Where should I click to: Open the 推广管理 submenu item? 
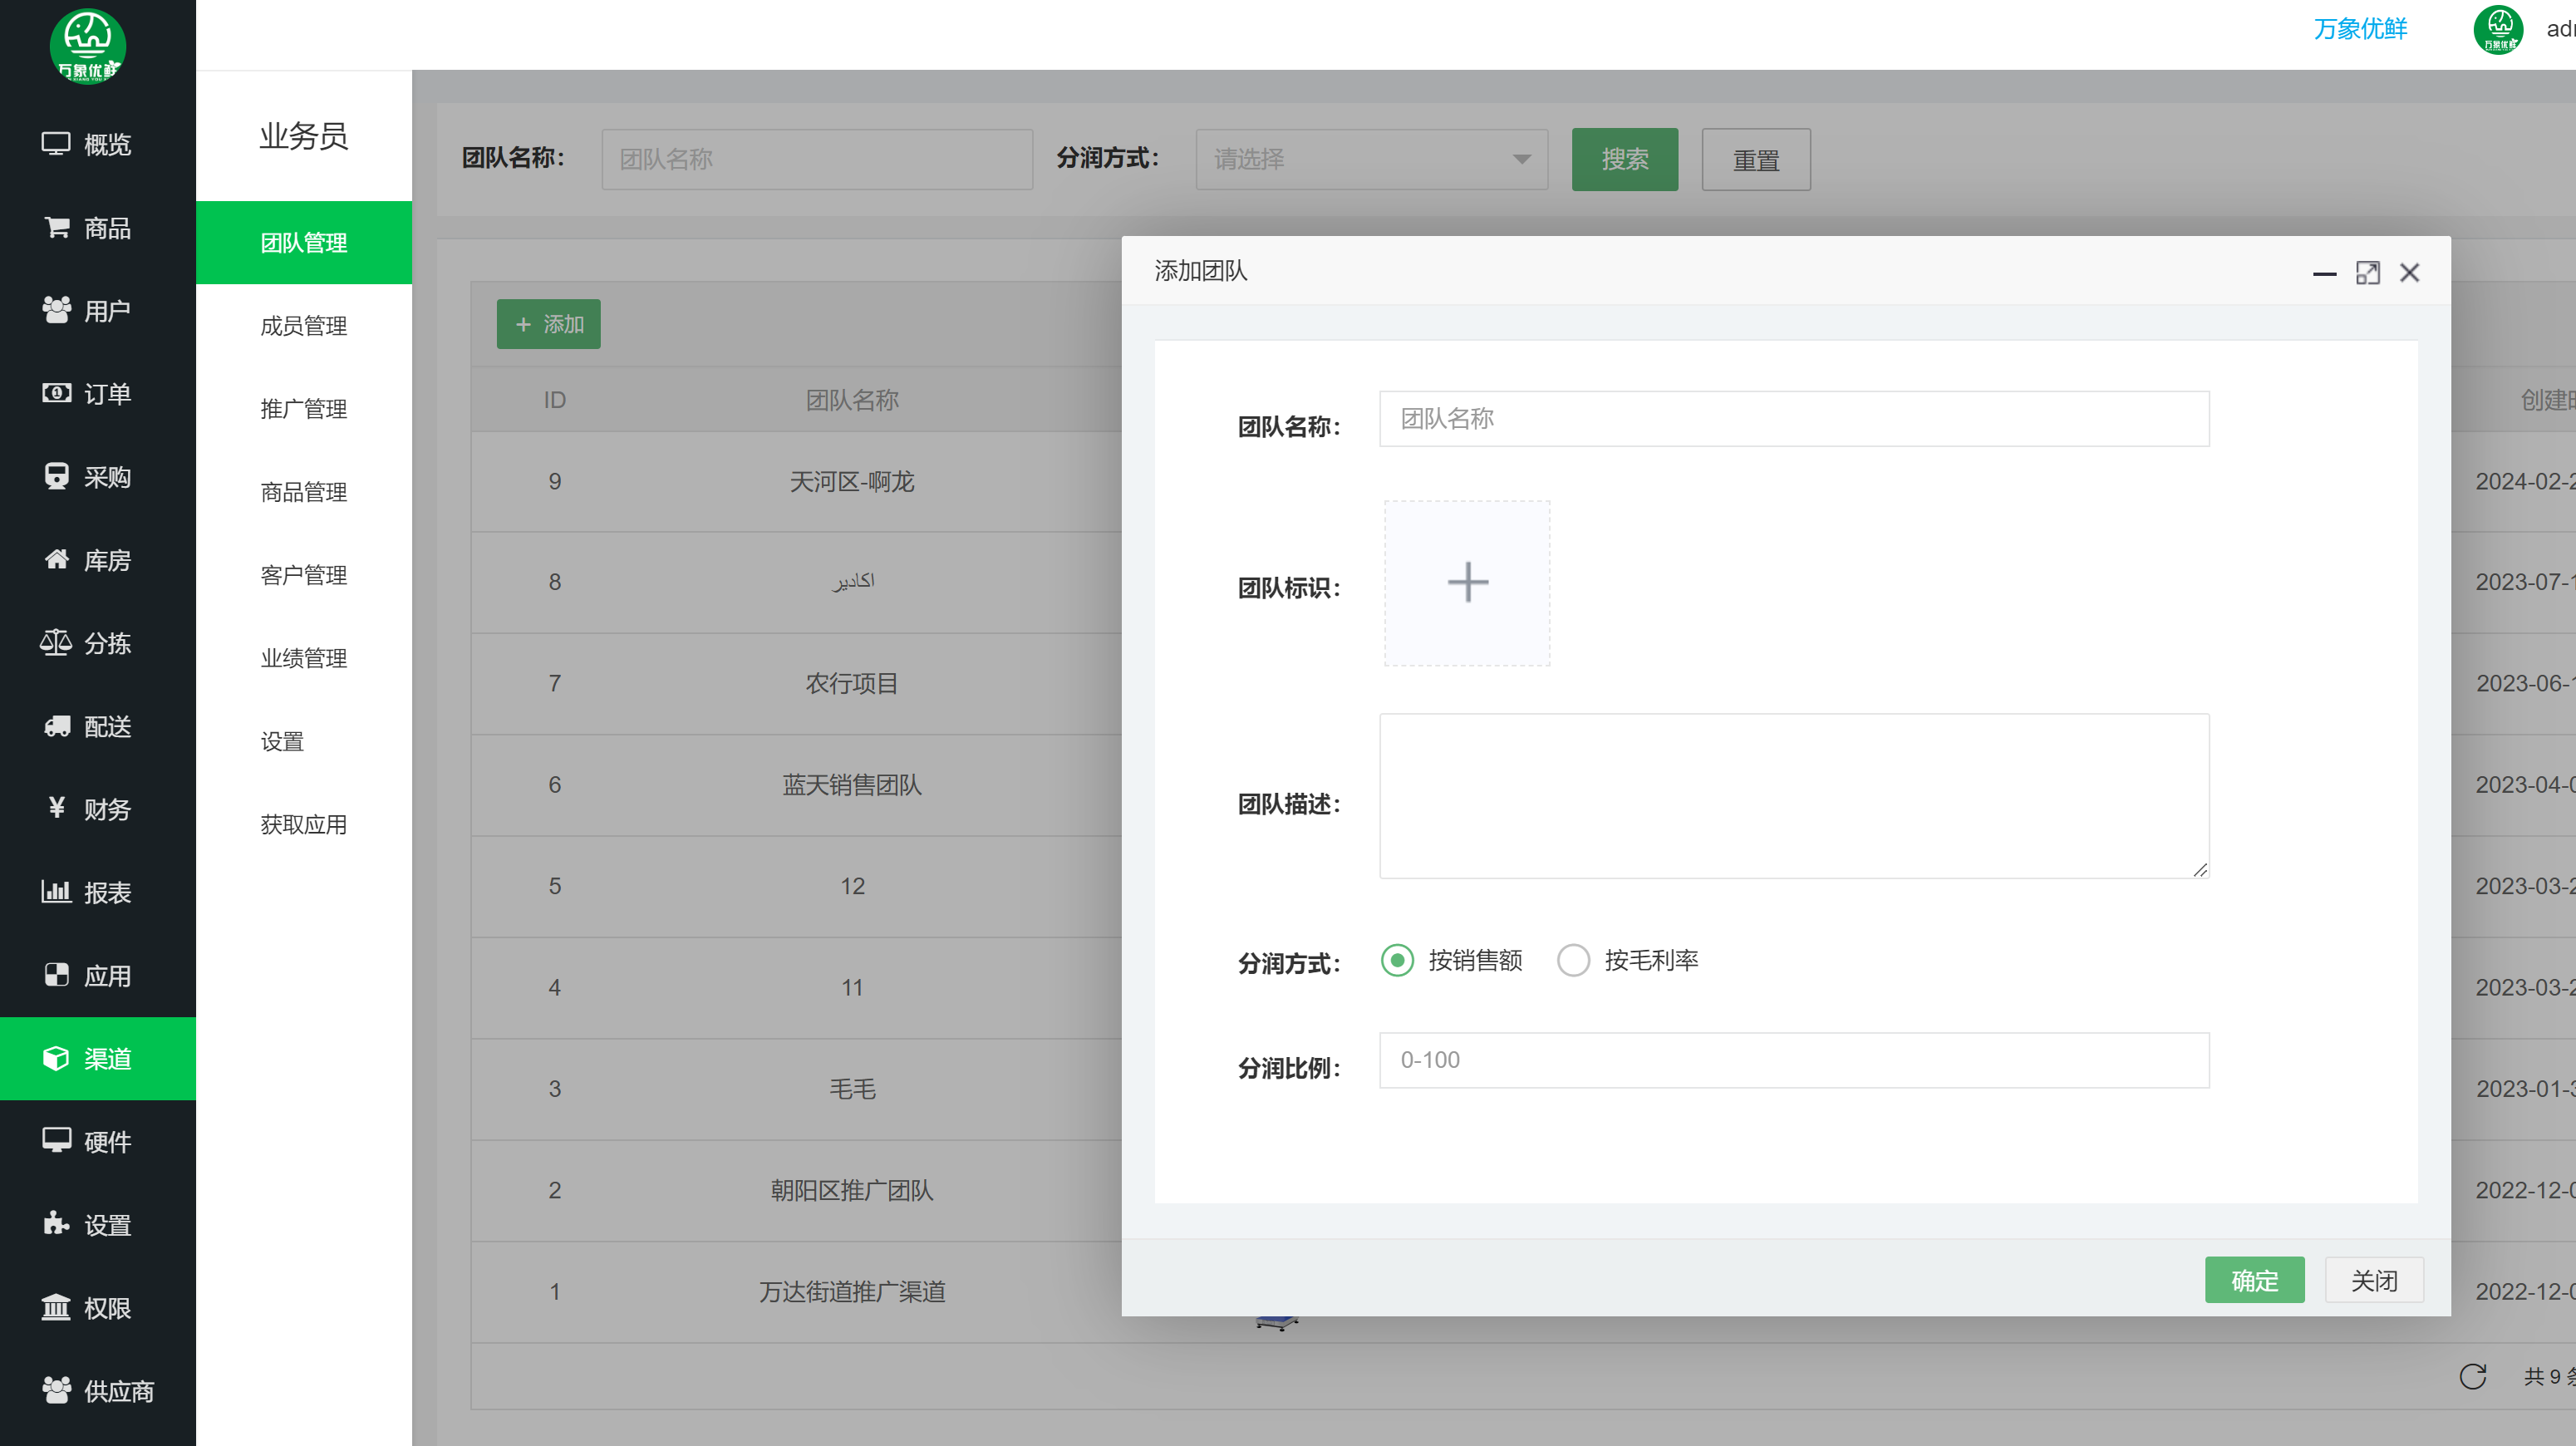303,409
